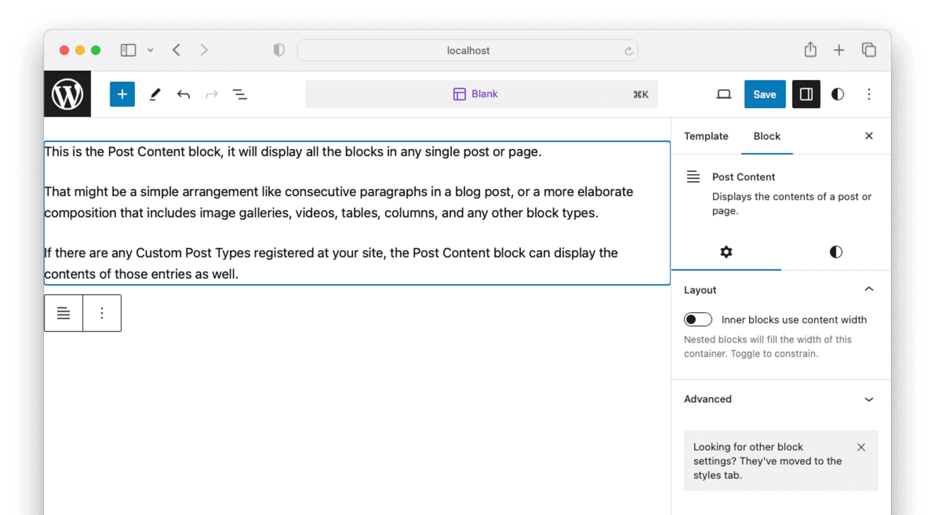Select the Tools pencil icon
Image resolution: width=935 pixels, height=515 pixels.
[155, 94]
